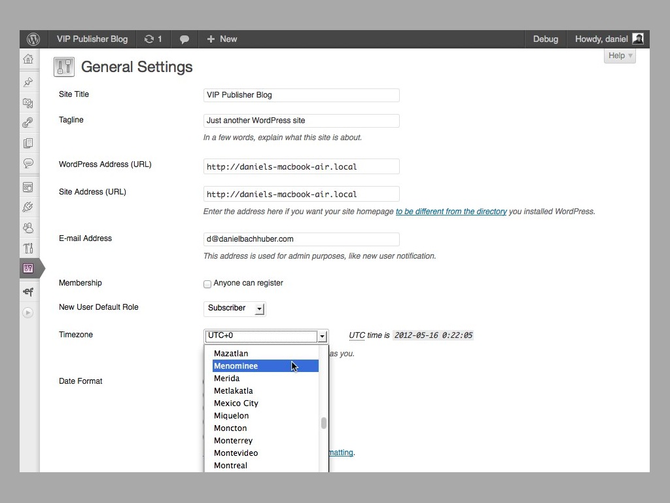Expand the Help tab
Image resolution: width=670 pixels, height=503 pixels.
point(620,56)
